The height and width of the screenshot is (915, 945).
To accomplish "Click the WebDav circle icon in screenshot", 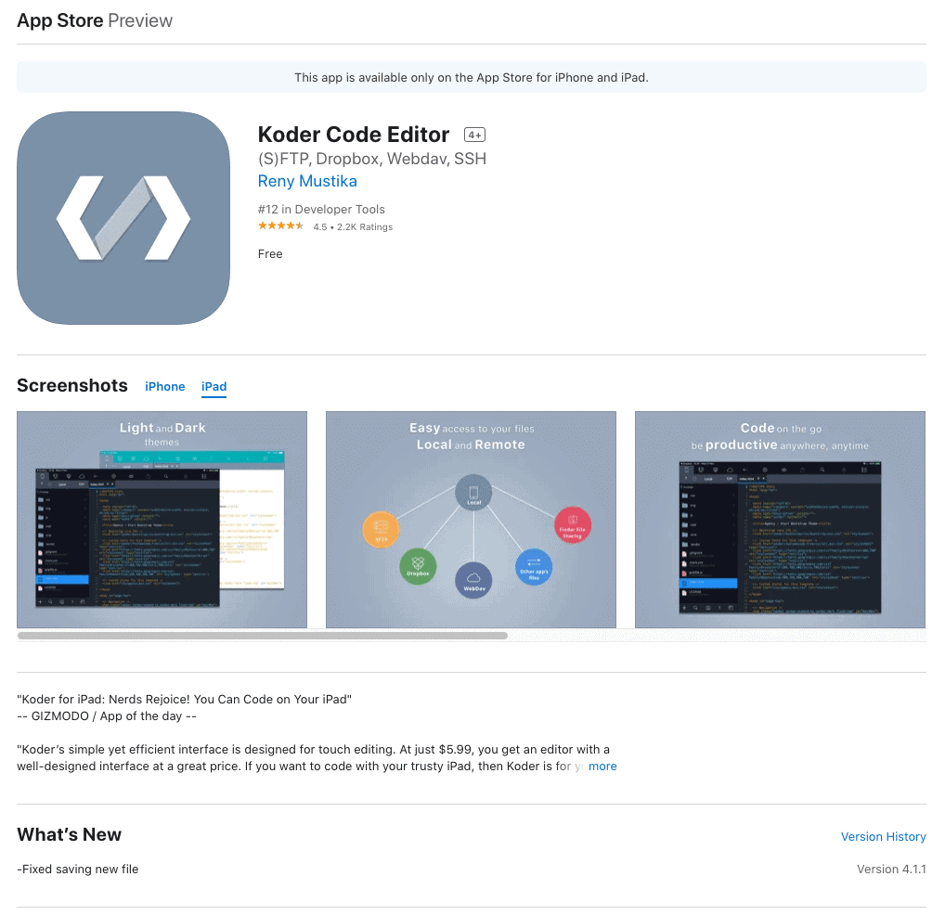I will [473, 581].
